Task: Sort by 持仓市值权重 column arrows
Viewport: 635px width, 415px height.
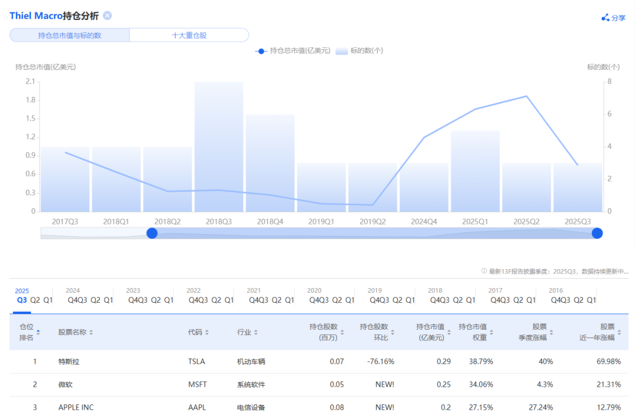Action: [491, 332]
